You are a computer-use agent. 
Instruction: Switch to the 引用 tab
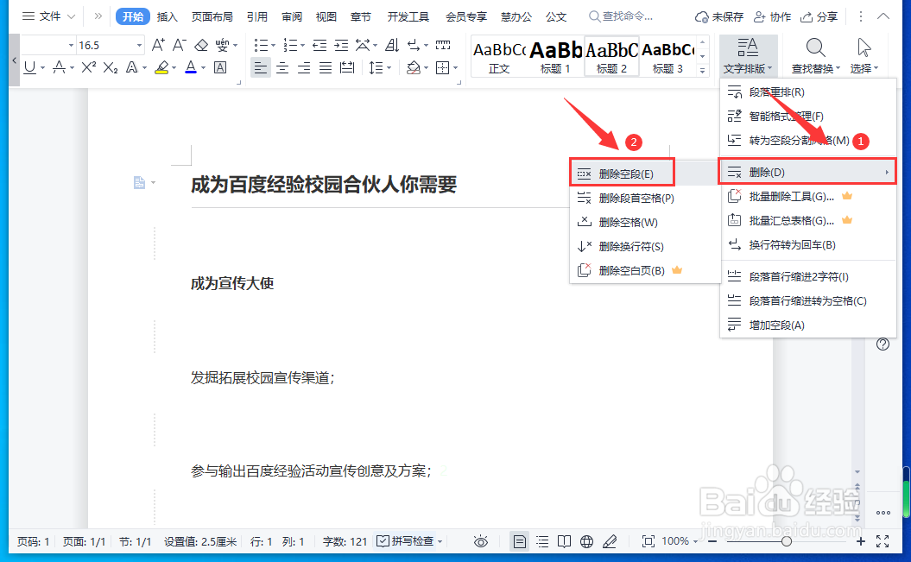click(x=256, y=17)
